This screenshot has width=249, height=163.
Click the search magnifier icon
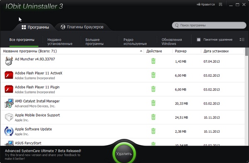(177, 25)
